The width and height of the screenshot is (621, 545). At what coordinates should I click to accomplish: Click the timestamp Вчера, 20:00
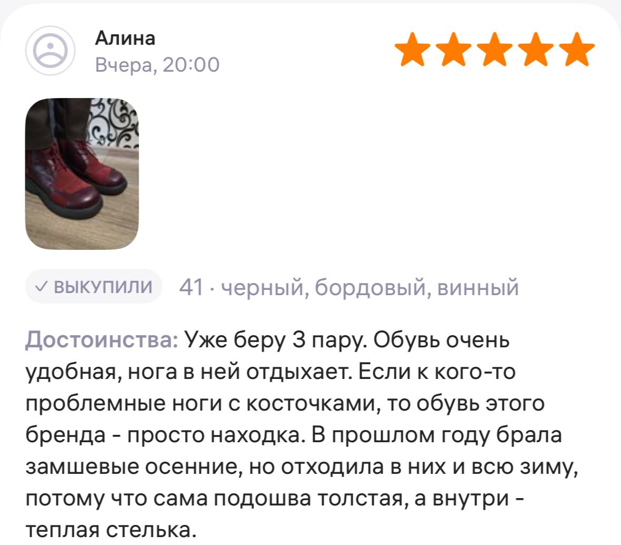[157, 64]
